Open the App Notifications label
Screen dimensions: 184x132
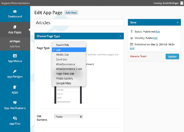point(15,108)
